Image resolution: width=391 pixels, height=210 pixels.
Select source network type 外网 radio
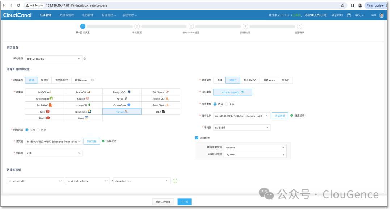(x=38, y=130)
